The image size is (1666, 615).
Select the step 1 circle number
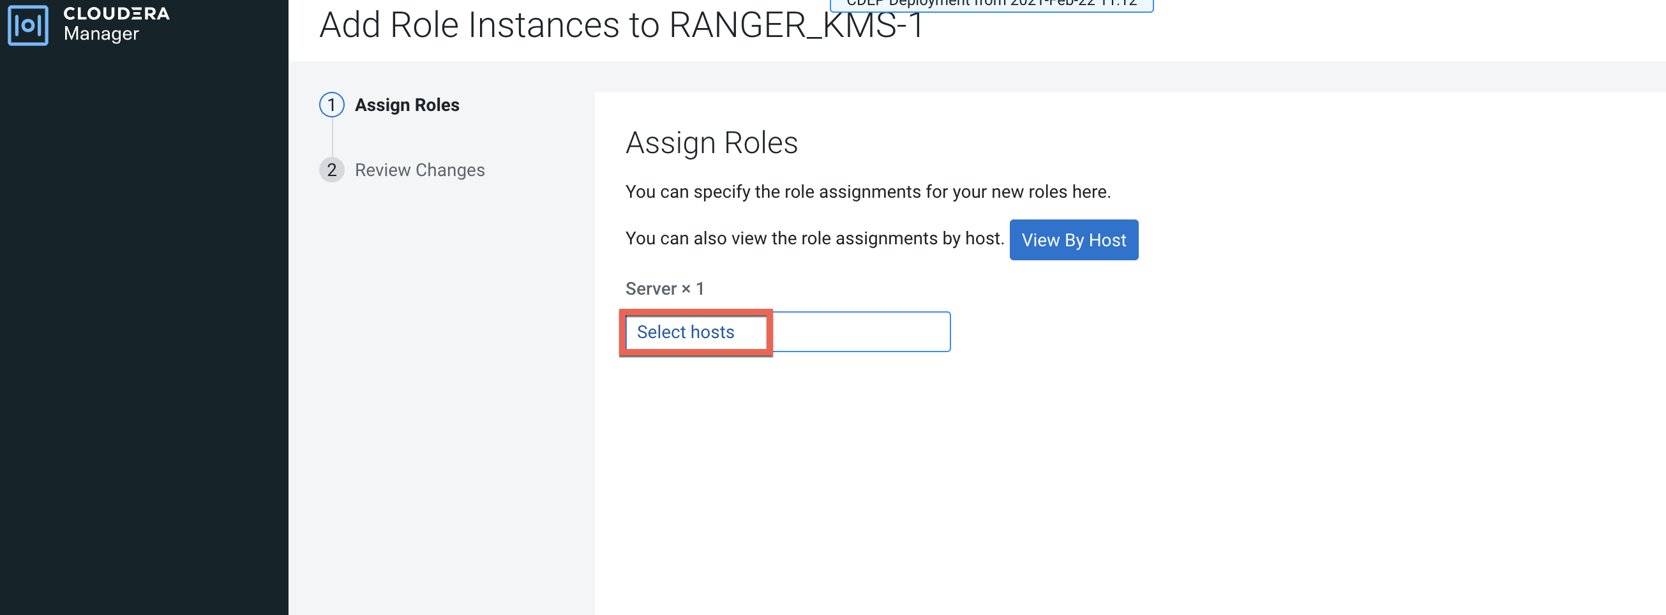pos(332,105)
